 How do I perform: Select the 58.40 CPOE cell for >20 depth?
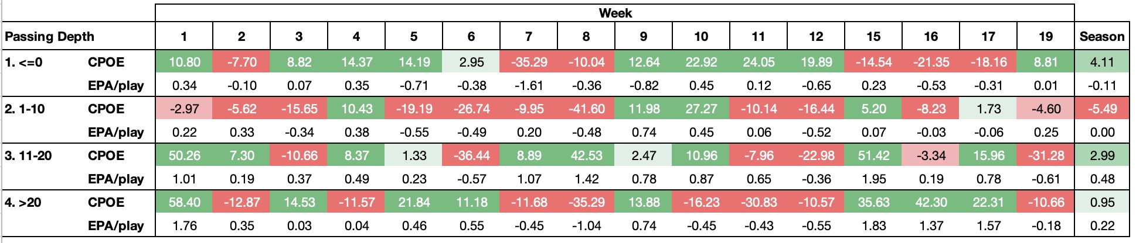[184, 202]
